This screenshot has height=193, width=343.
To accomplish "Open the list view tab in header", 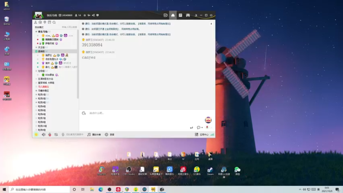I will coord(181,15).
